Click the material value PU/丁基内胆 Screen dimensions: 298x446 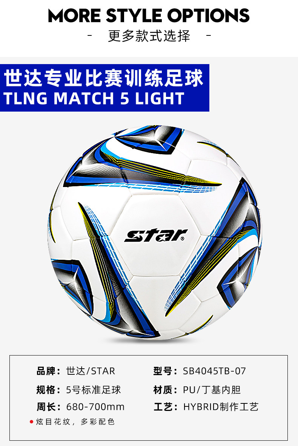click(x=212, y=390)
